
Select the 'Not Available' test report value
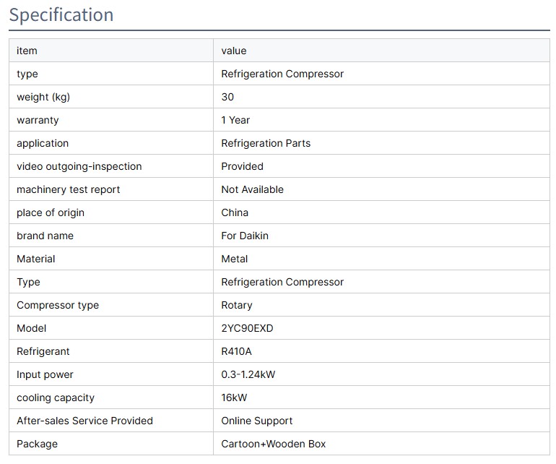pos(252,189)
